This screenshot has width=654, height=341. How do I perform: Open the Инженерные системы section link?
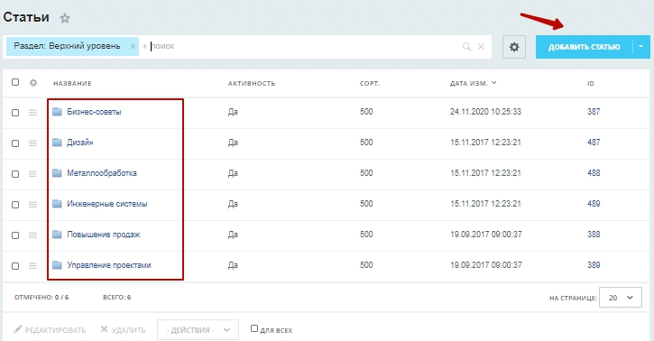[x=107, y=204]
